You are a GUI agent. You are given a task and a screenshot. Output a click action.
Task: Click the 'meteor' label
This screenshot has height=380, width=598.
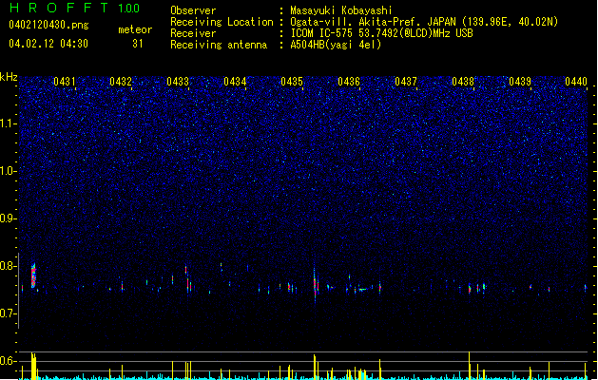pos(135,29)
